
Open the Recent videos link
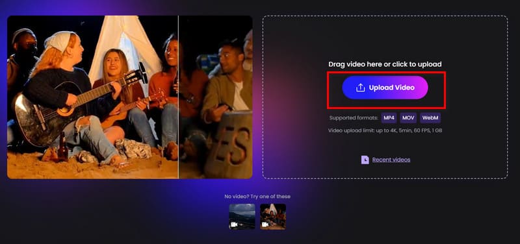tap(391, 160)
